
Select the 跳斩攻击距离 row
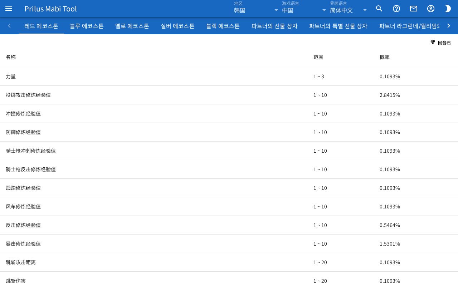coord(229,262)
